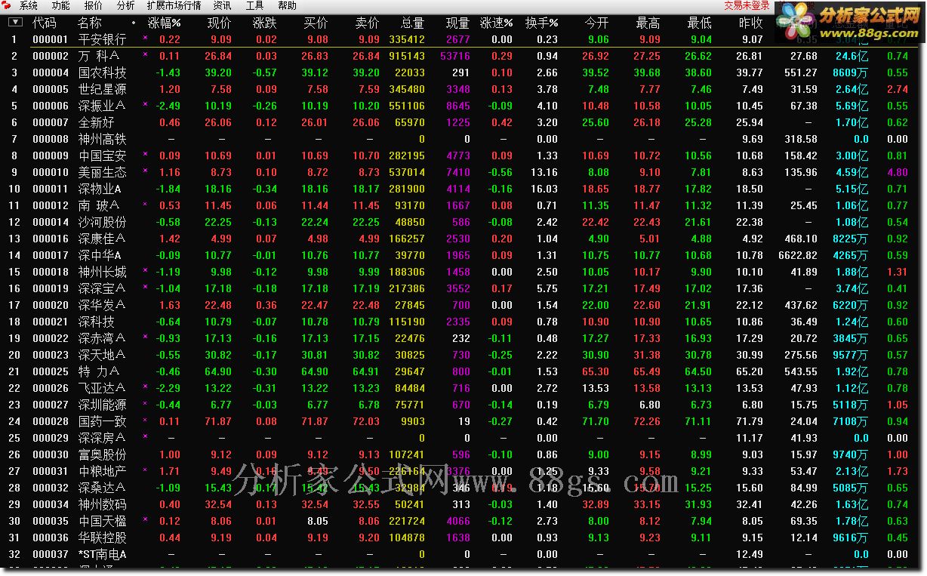The width and height of the screenshot is (927, 576).
Task: Select the 美丽生态 stock name
Action: click(102, 172)
